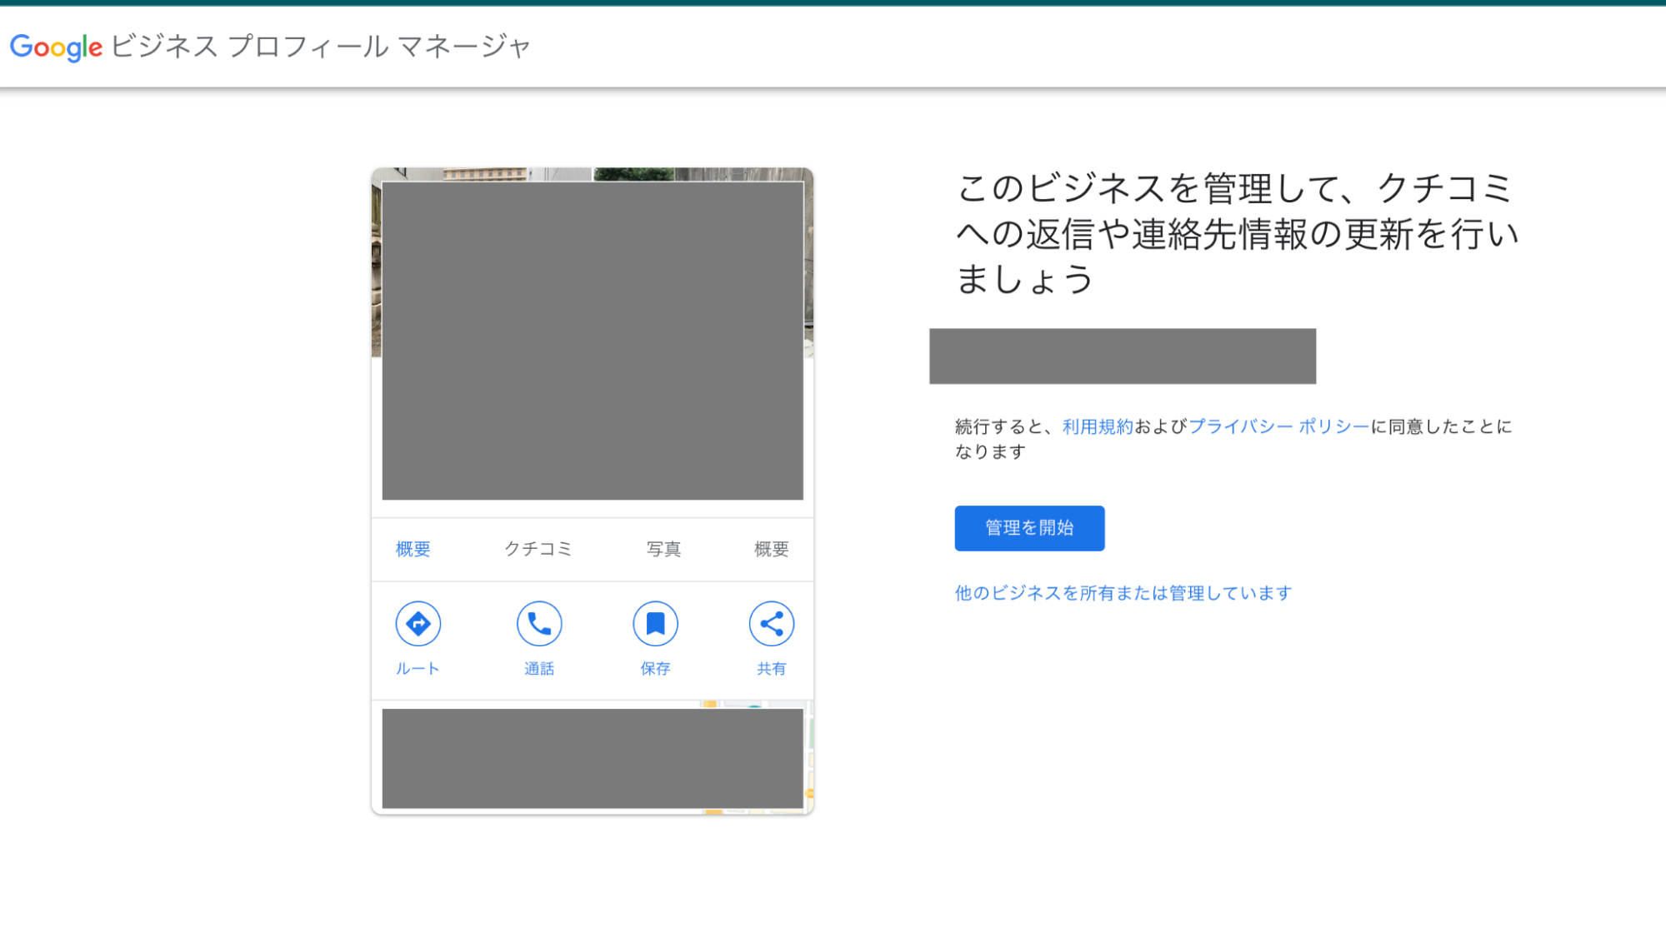1666x952 pixels.
Task: Click the 通話 label text
Action: [539, 669]
